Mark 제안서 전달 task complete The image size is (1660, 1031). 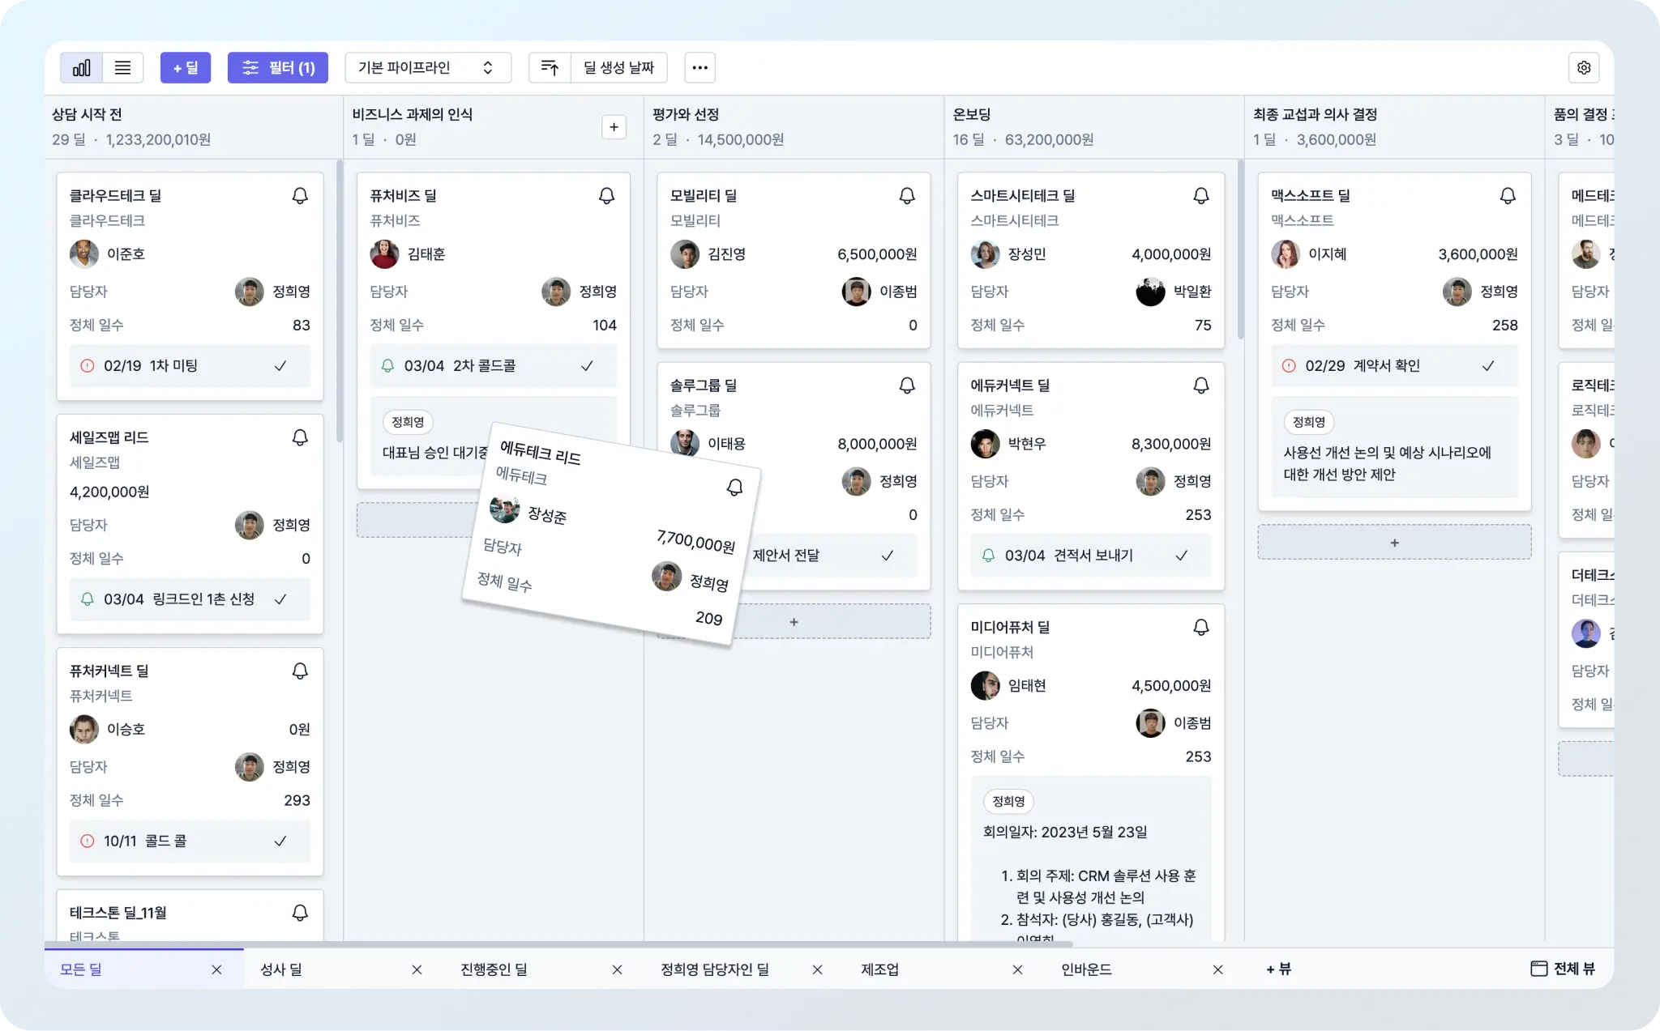888,556
